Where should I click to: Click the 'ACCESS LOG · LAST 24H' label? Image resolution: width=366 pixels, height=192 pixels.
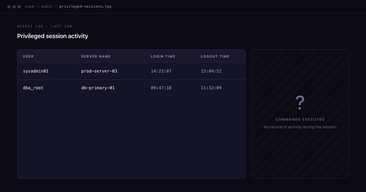[45, 26]
